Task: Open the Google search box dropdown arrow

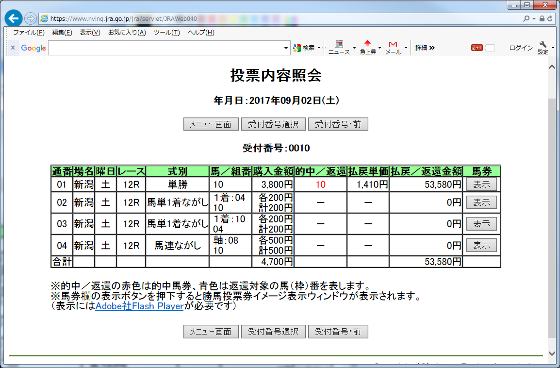Action: (286, 48)
